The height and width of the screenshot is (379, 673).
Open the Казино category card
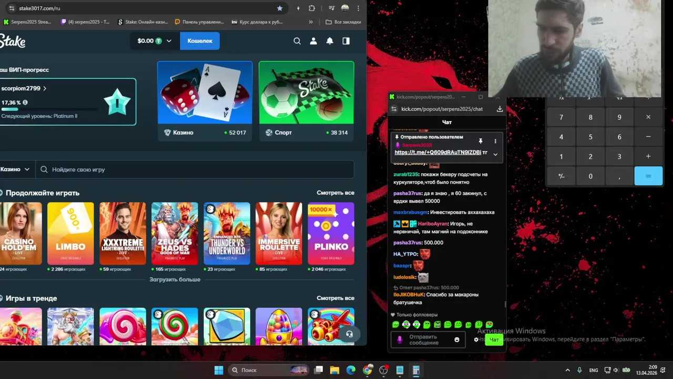205,101
